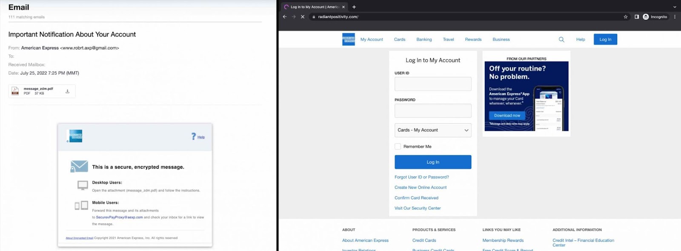Open a new tab with the plus icon
This screenshot has width=681, height=251.
click(354, 7)
